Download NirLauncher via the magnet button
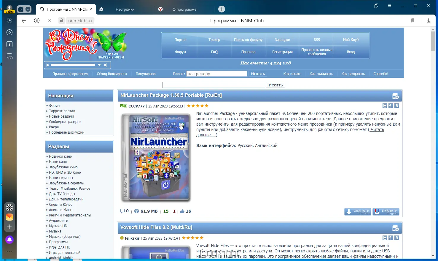The height and width of the screenshot is (261, 438). [386, 212]
